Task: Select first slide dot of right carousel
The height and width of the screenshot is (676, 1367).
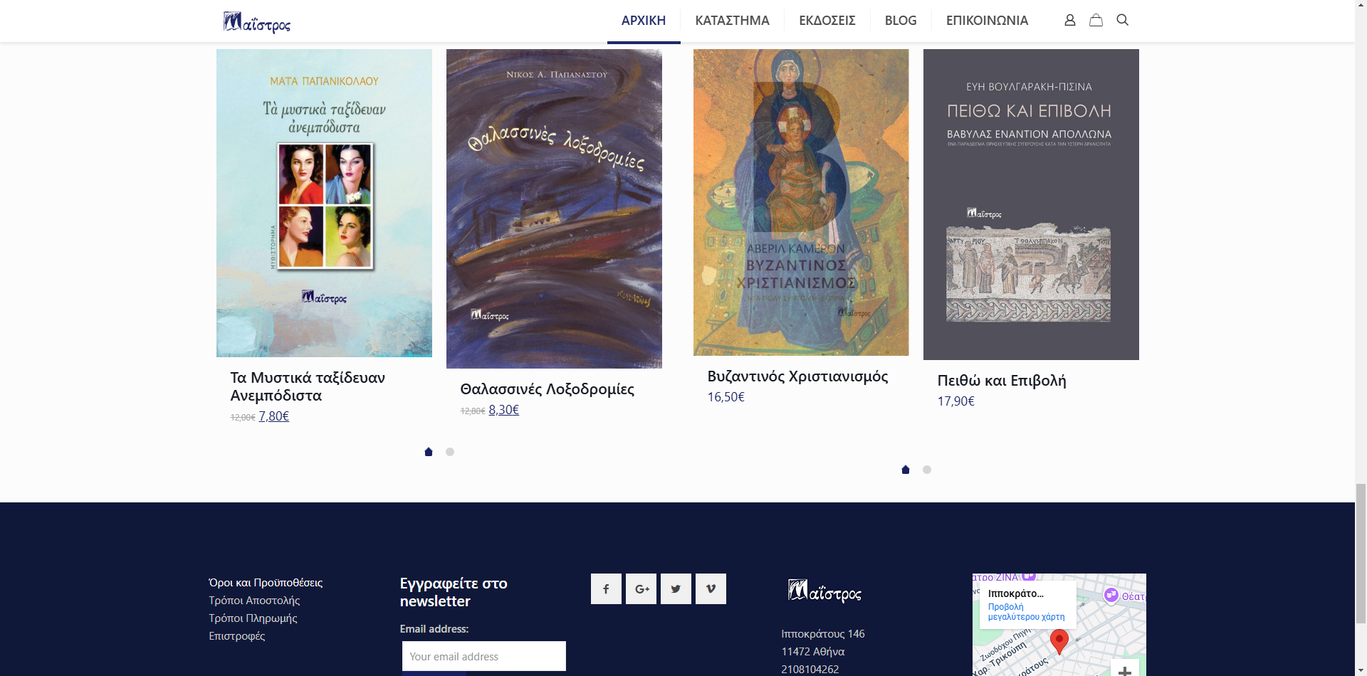Action: (906, 470)
